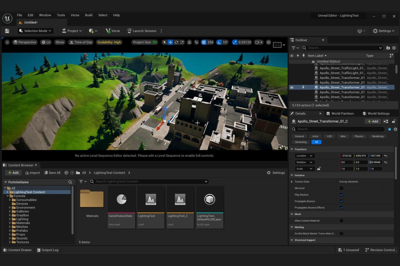Toggle the scale ratio lock icon
400x266 pixels.
[x=319, y=169]
